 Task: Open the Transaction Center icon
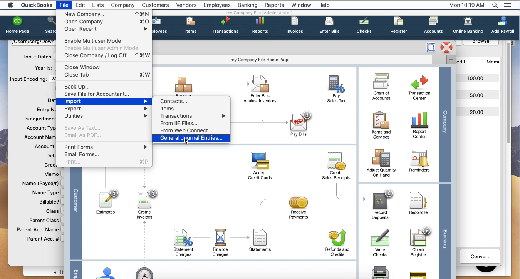[x=419, y=82]
